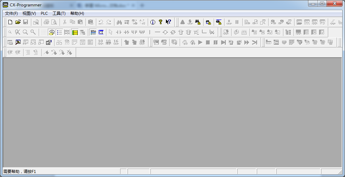Click the New file icon
Image resolution: width=345 pixels, height=177 pixels.
tap(10, 22)
